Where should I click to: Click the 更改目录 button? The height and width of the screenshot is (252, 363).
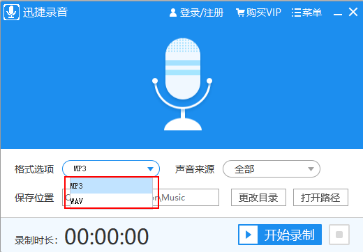point(258,198)
